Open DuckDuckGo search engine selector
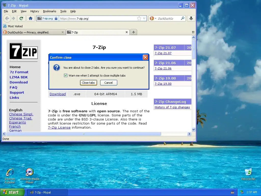 coord(153,18)
